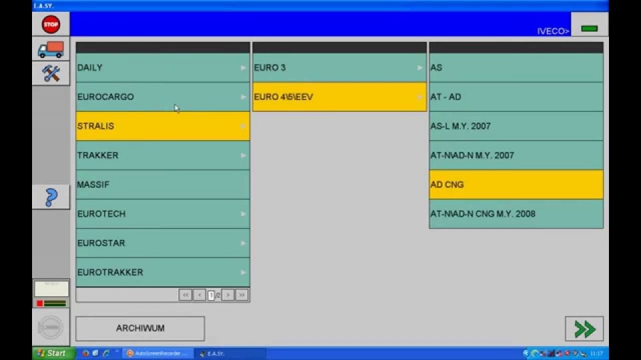Viewport: 641px width, 360px height.
Task: Click the green connection indicator top right
Action: point(589,28)
